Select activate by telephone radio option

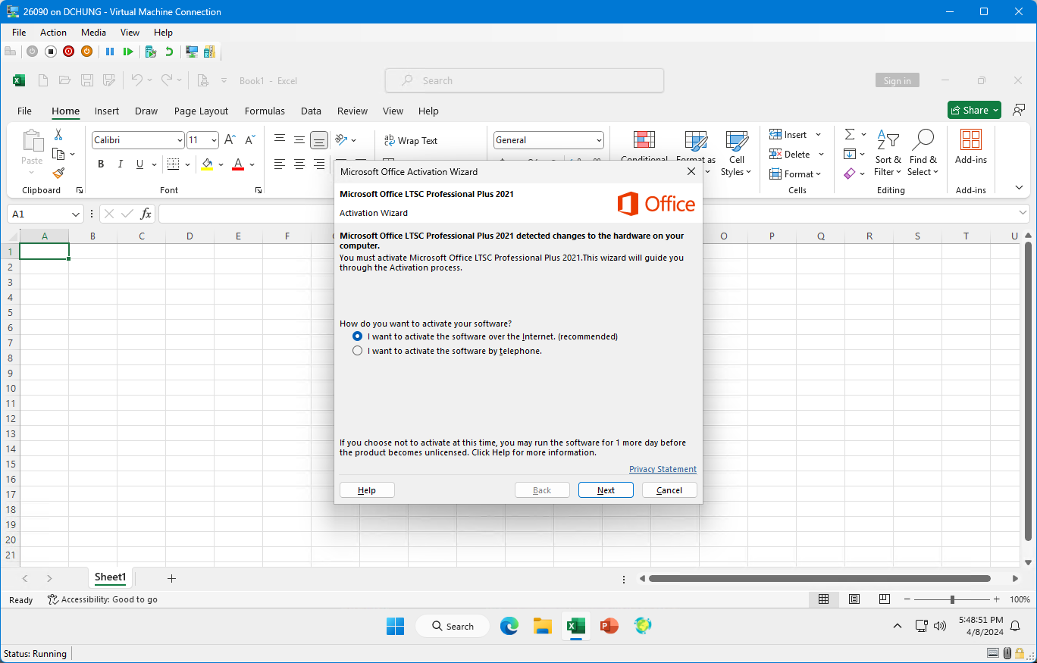[x=358, y=351]
